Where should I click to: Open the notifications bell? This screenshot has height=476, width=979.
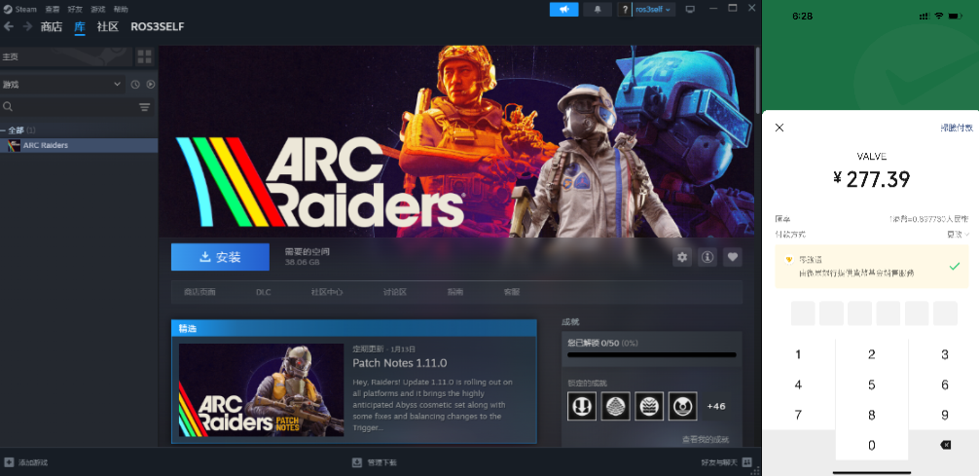pos(597,9)
